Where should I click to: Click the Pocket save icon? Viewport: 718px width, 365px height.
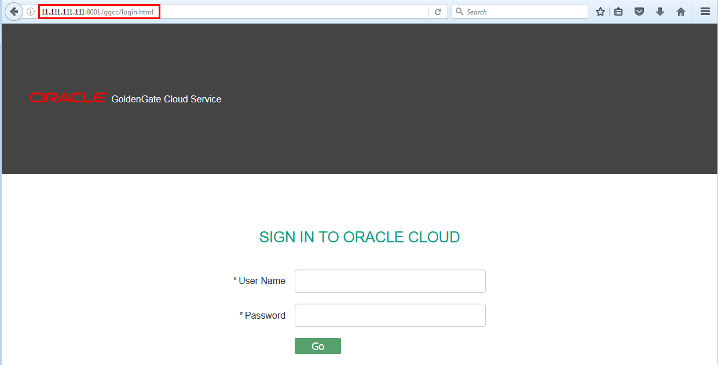pyautogui.click(x=639, y=11)
